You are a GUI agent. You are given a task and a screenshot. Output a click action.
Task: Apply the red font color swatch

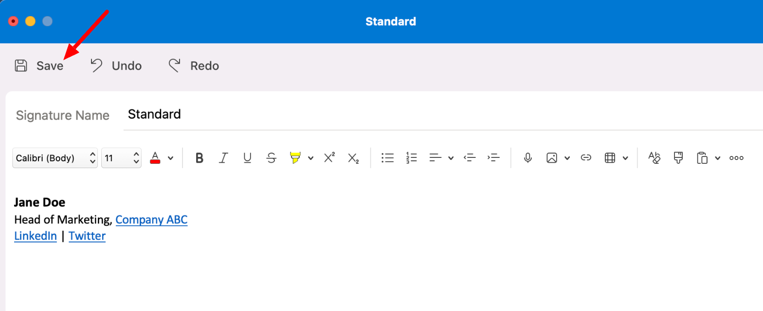coord(155,158)
